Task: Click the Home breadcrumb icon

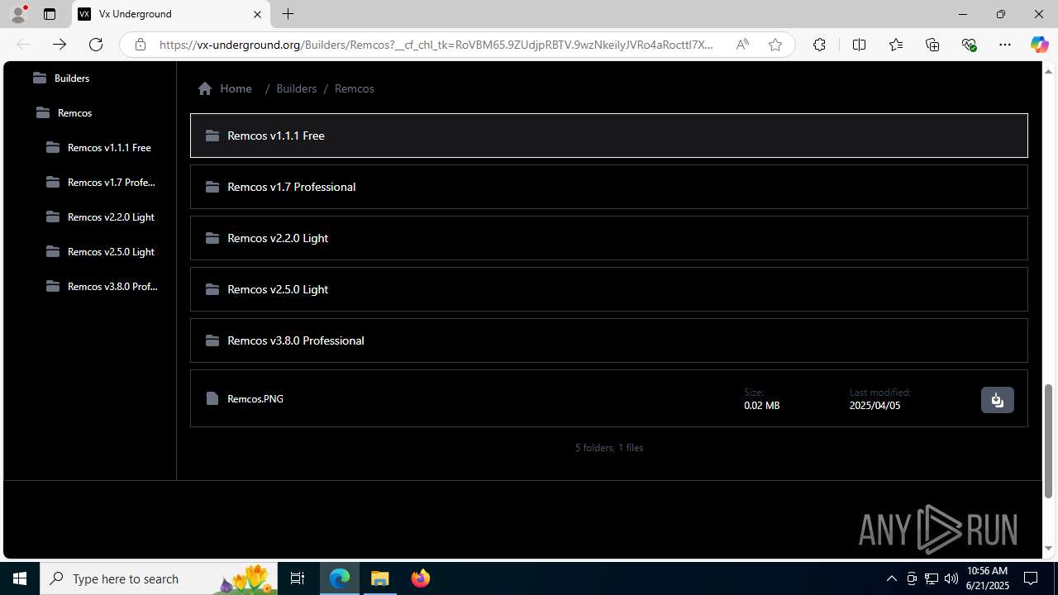Action: click(x=205, y=88)
